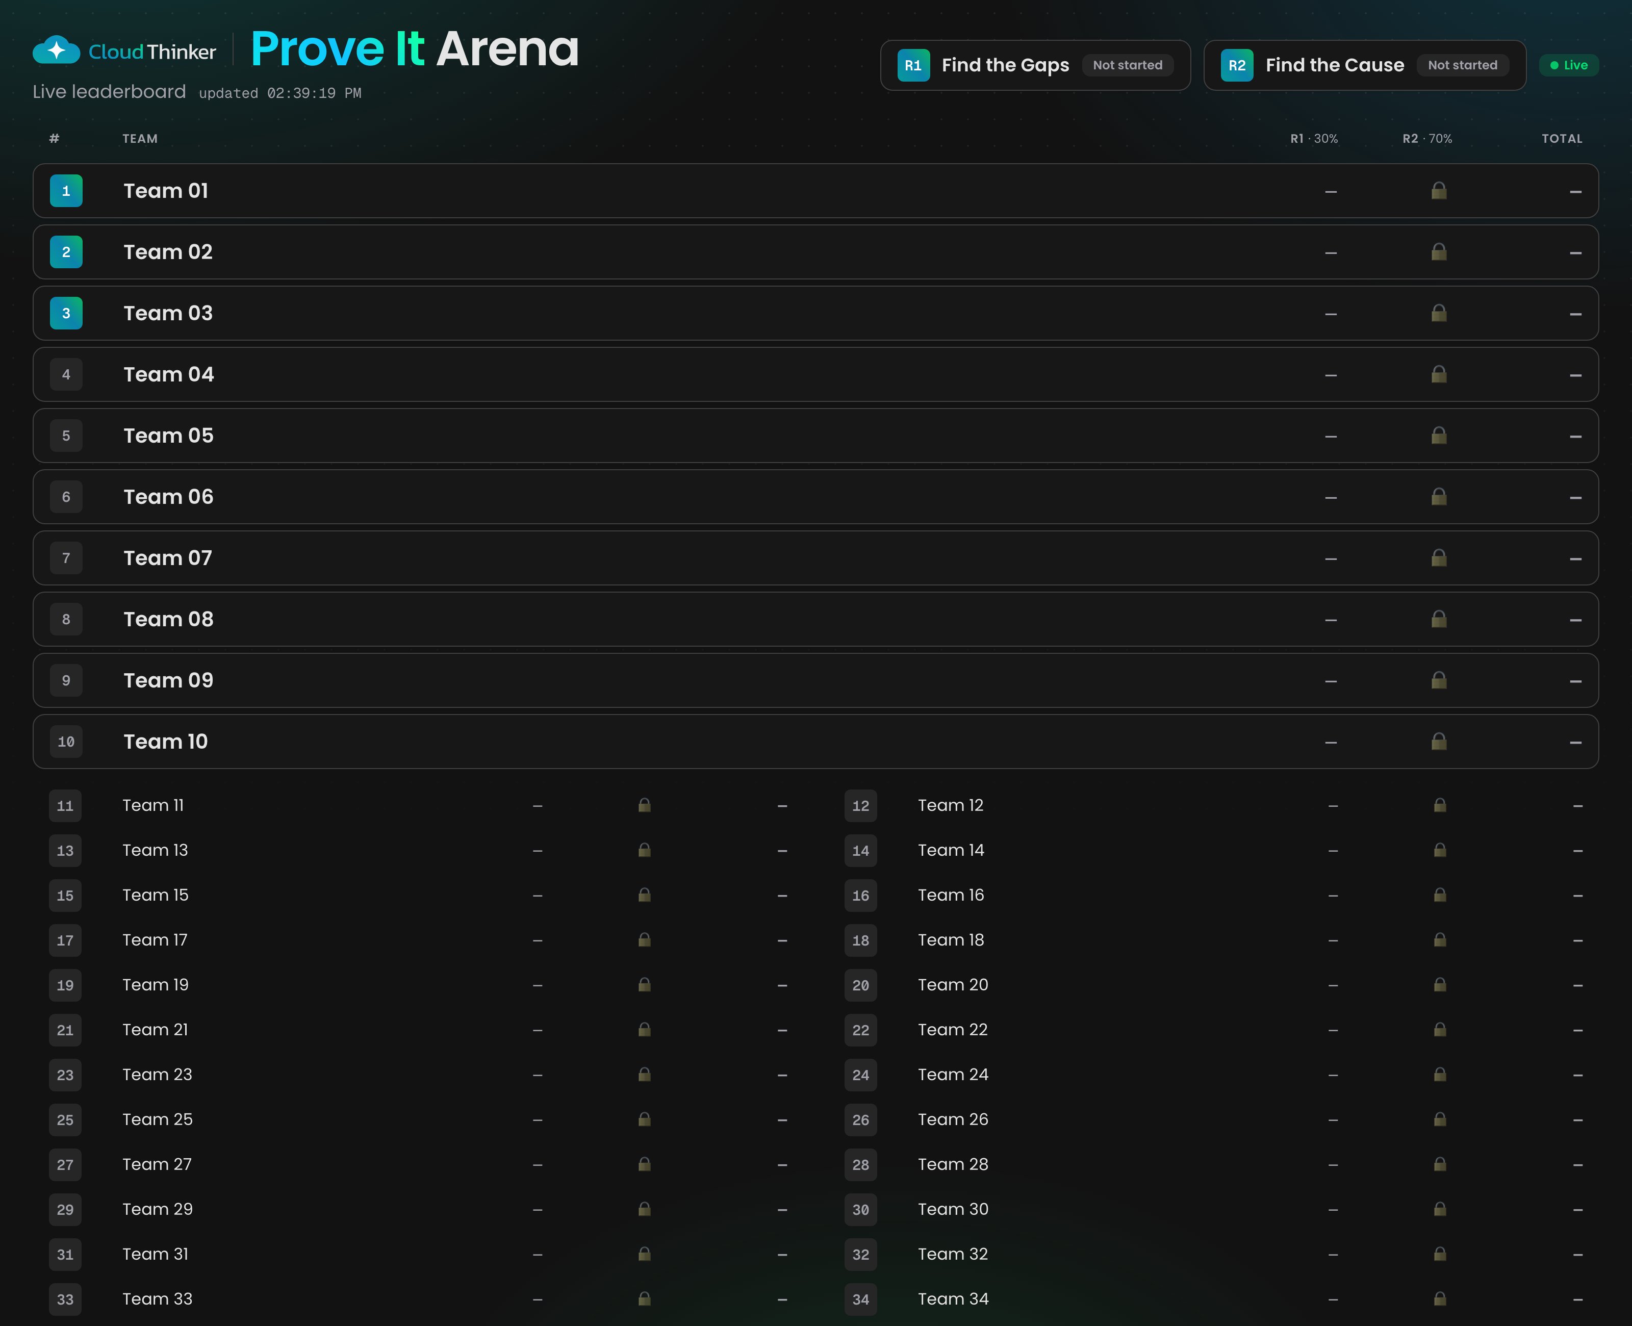
Task: Click the Team 23 total score dash
Action: [x=783, y=1076]
